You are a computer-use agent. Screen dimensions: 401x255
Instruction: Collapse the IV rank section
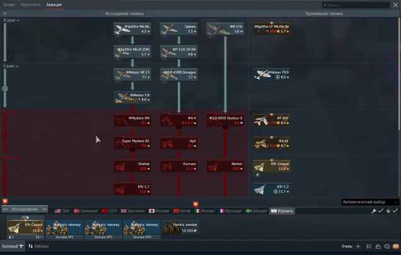click(11, 21)
